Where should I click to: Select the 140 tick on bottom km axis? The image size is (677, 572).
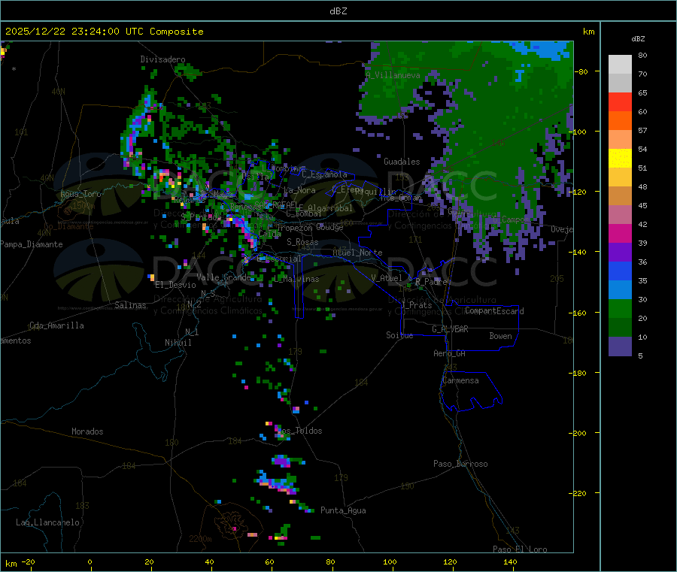point(510,561)
